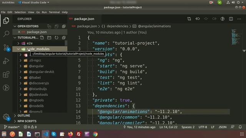This screenshot has width=246, height=138.
Task: Click the compare changes icon in editor toolbar
Action: point(189,19)
